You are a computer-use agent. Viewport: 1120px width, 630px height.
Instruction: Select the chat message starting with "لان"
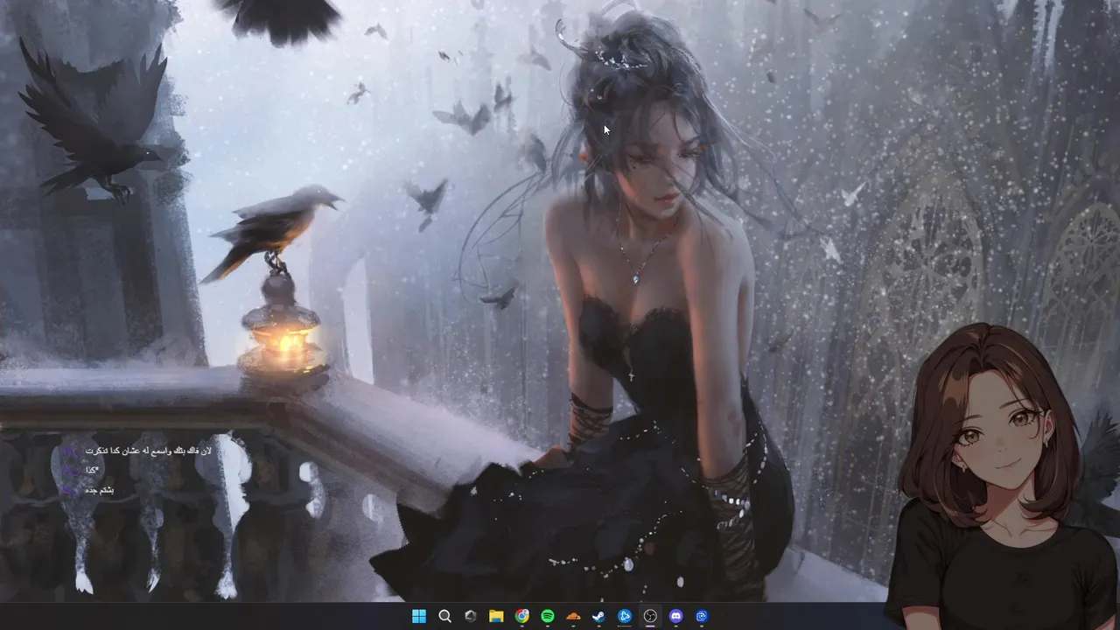(148, 451)
